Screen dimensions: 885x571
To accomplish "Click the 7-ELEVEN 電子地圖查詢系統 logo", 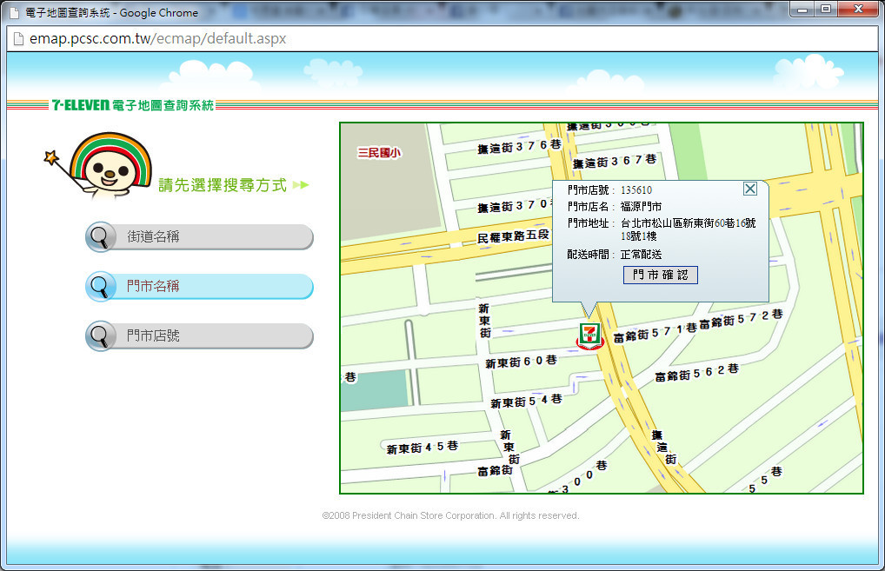I will (x=133, y=105).
